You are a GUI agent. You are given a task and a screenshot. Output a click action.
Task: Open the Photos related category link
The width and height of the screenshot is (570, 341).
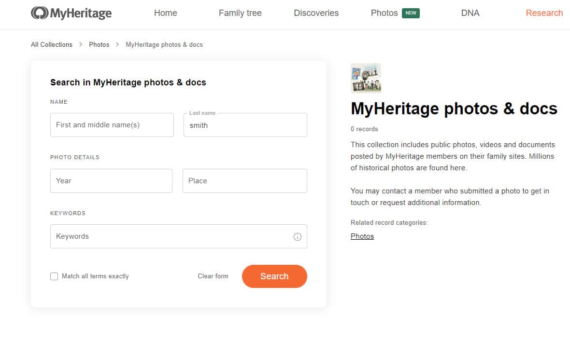point(362,236)
